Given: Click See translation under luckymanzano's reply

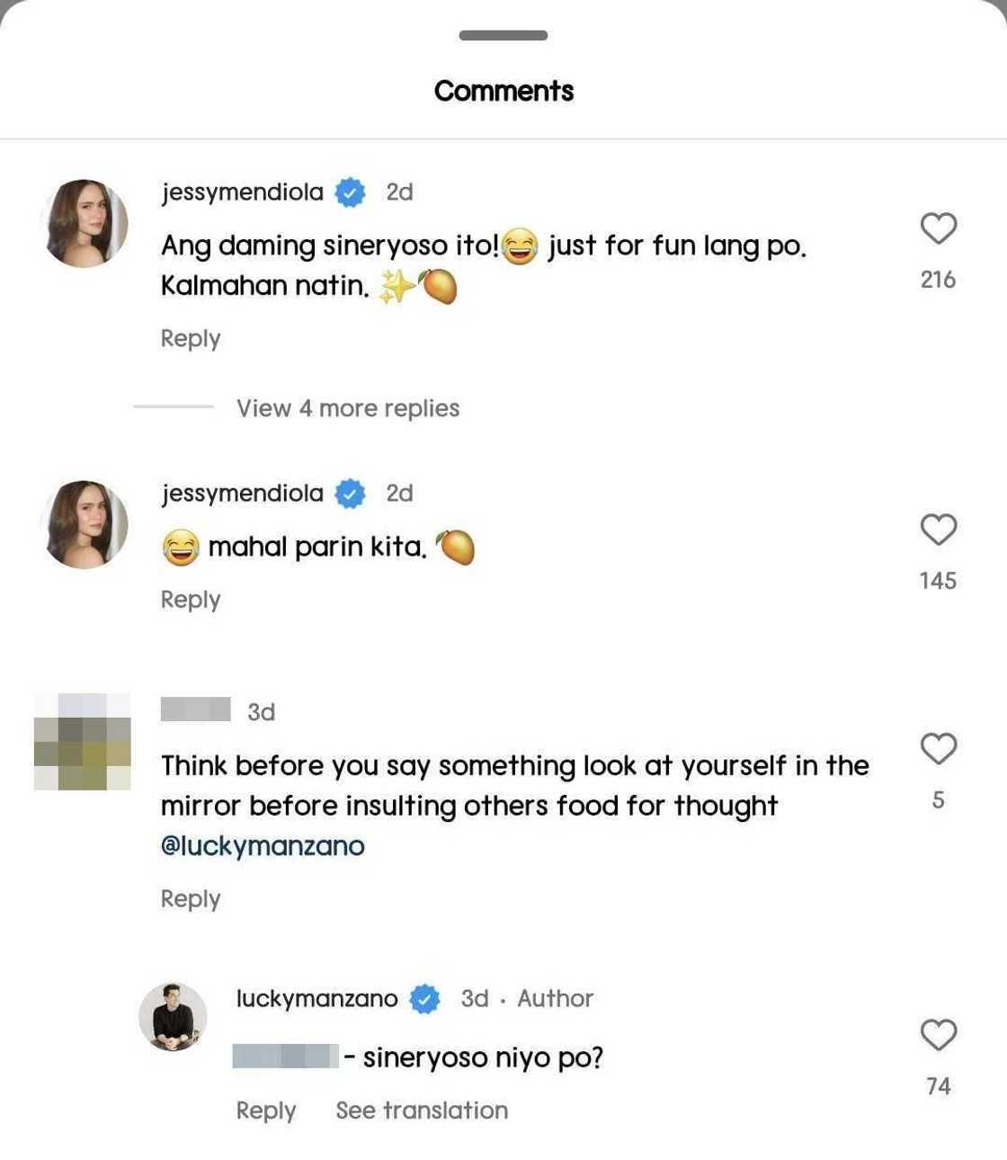Looking at the screenshot, I should tap(422, 1111).
